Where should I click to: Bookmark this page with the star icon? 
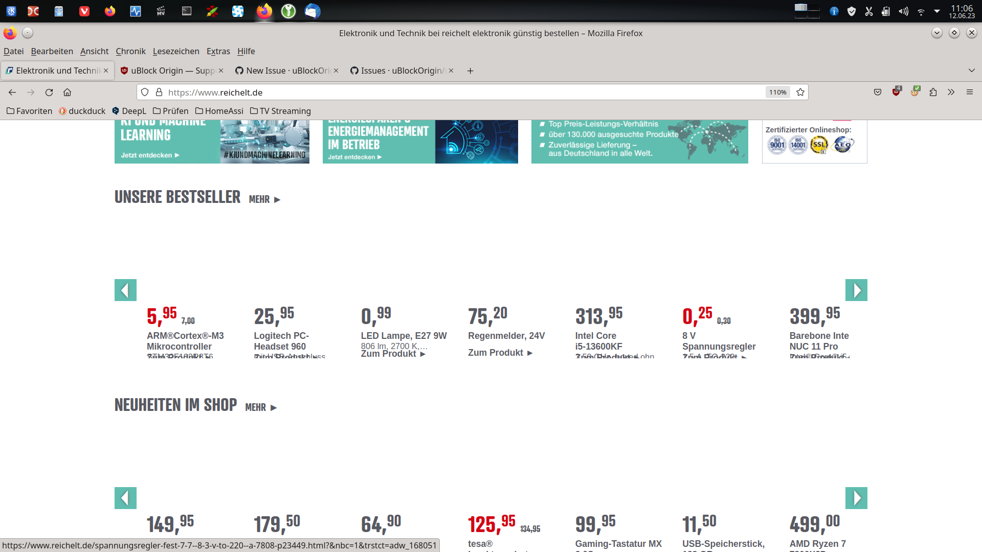(800, 93)
